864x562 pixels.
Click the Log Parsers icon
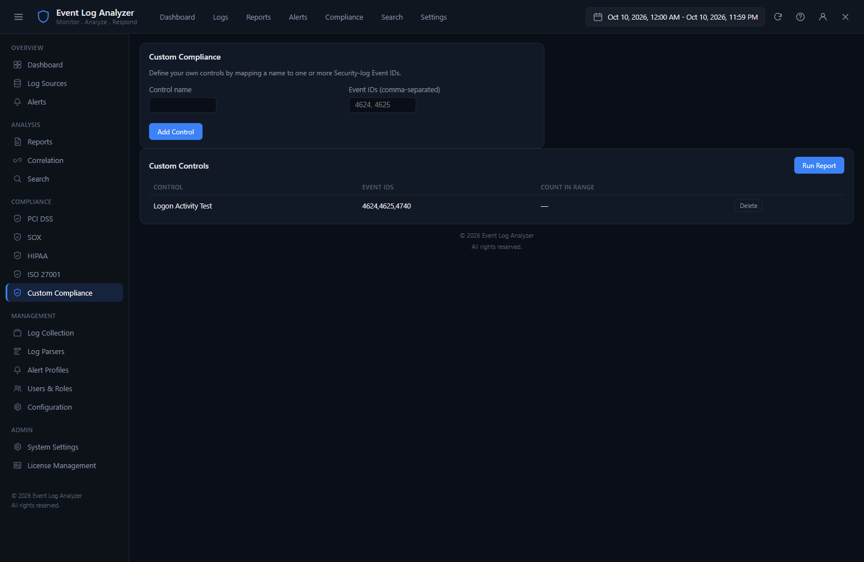click(x=17, y=351)
